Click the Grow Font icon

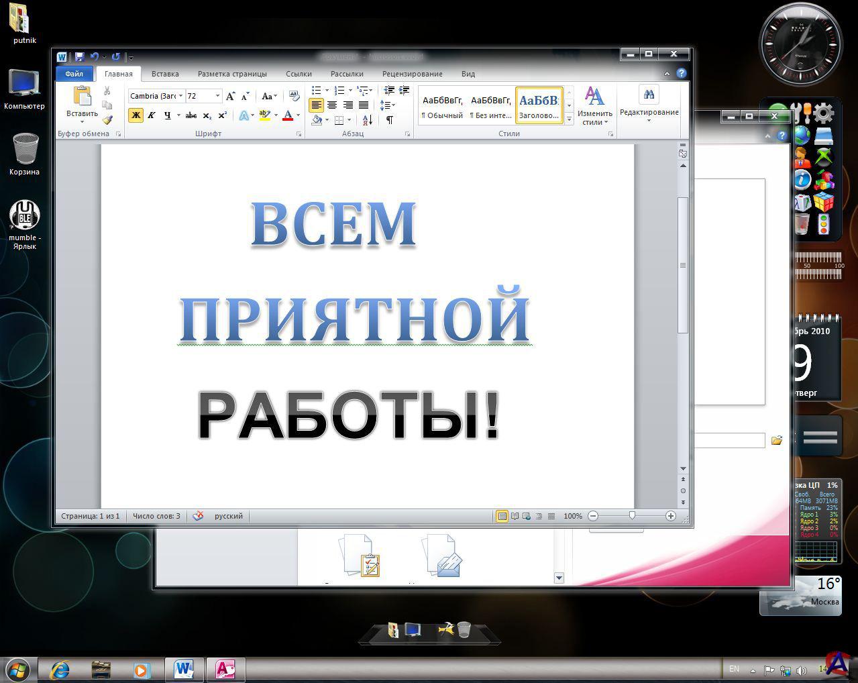pyautogui.click(x=231, y=96)
